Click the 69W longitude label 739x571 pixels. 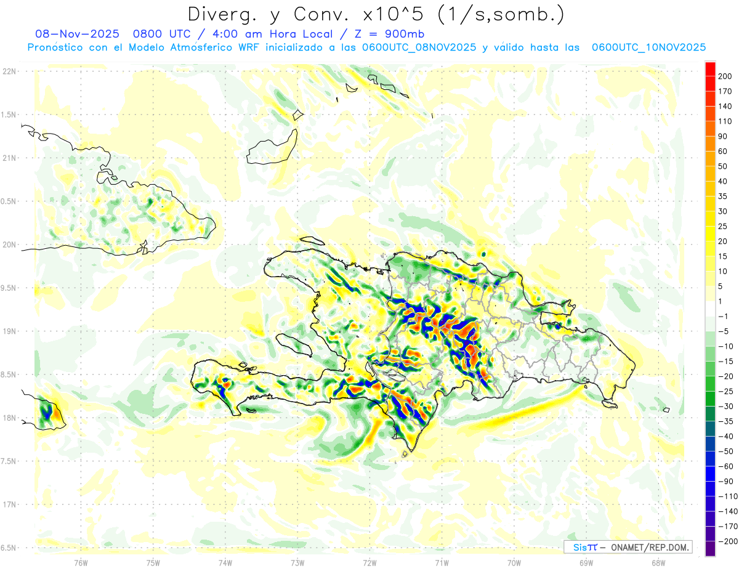tap(586, 562)
